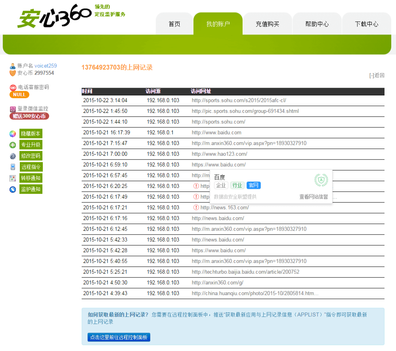Click the [-]返回 link
Viewport: 396px width, 351px height.
(377, 75)
